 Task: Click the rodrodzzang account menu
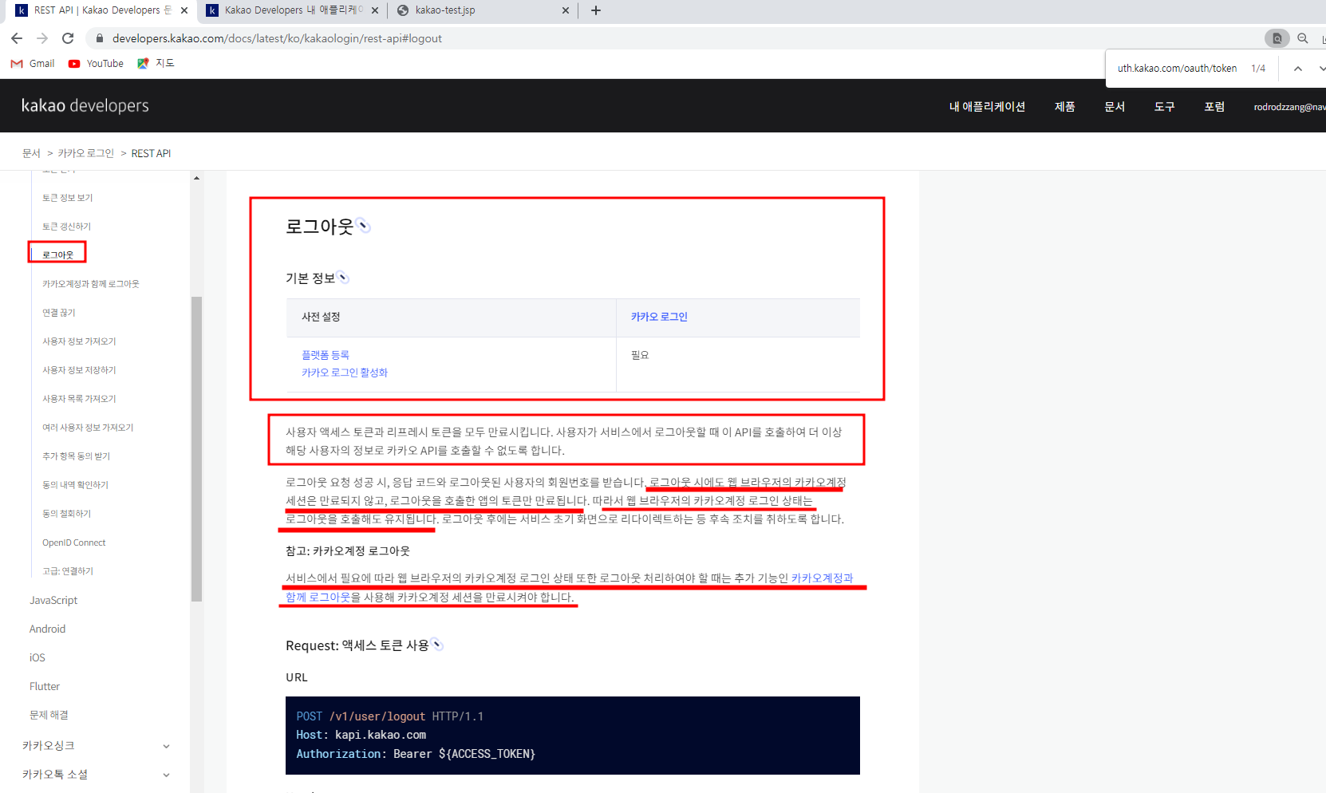click(1289, 107)
